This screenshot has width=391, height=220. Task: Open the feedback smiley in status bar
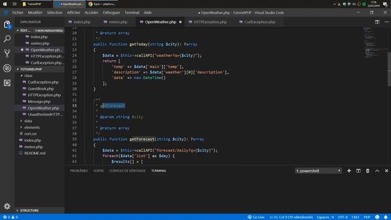tap(378, 217)
